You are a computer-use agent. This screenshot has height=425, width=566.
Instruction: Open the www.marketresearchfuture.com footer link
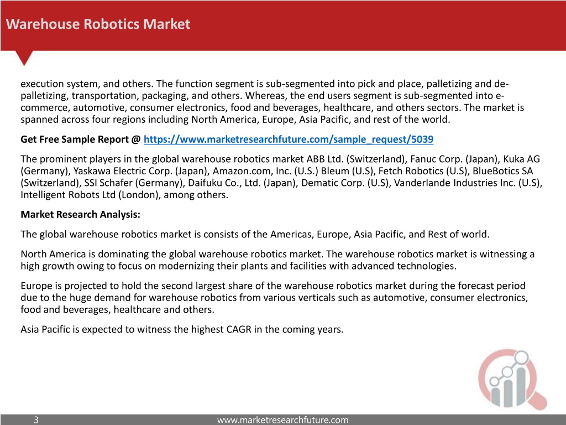click(x=282, y=420)
